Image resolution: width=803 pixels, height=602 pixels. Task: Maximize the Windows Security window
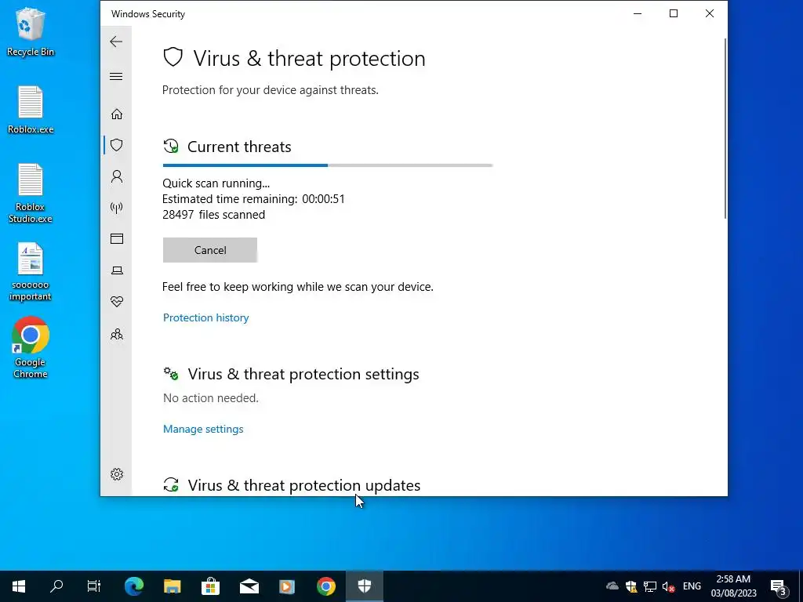[x=674, y=14]
